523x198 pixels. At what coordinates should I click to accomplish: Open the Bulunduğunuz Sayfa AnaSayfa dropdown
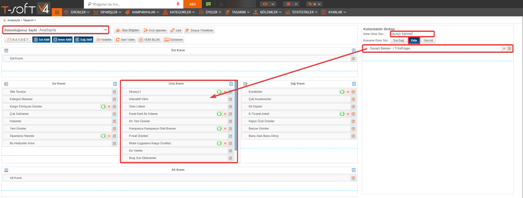point(73,30)
